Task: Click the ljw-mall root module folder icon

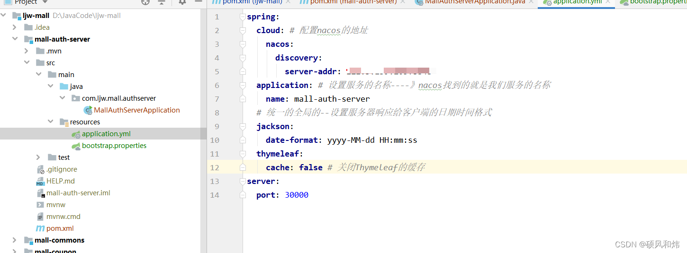Action: (x=16, y=16)
